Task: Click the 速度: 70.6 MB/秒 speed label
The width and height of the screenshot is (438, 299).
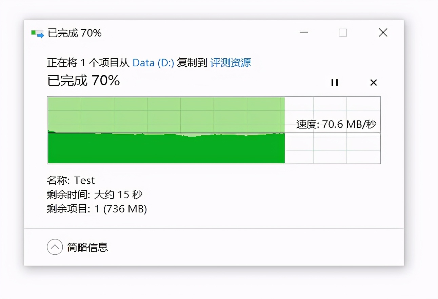Action: 336,124
